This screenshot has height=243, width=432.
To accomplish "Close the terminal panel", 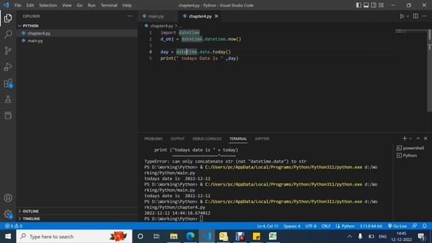I will (425, 138).
